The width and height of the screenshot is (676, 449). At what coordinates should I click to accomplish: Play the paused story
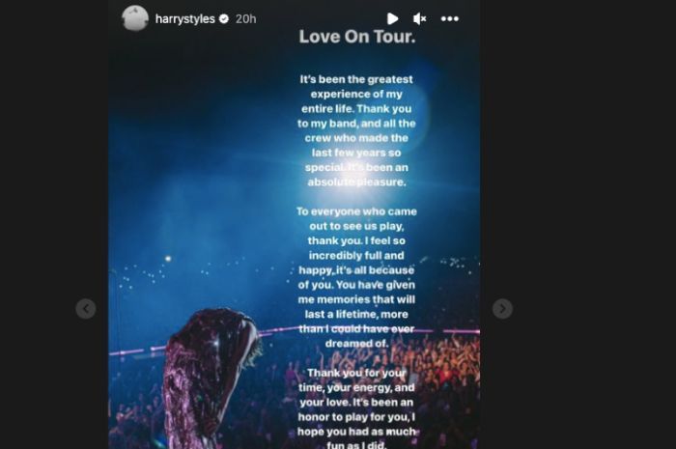[392, 19]
